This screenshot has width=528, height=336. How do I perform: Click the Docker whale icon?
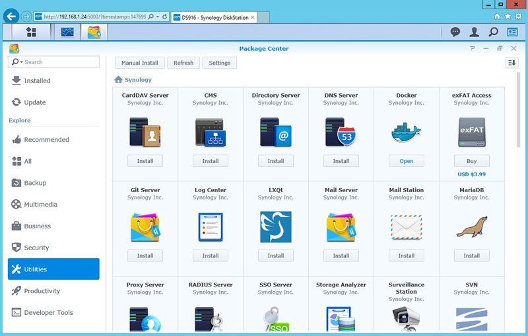point(406,132)
